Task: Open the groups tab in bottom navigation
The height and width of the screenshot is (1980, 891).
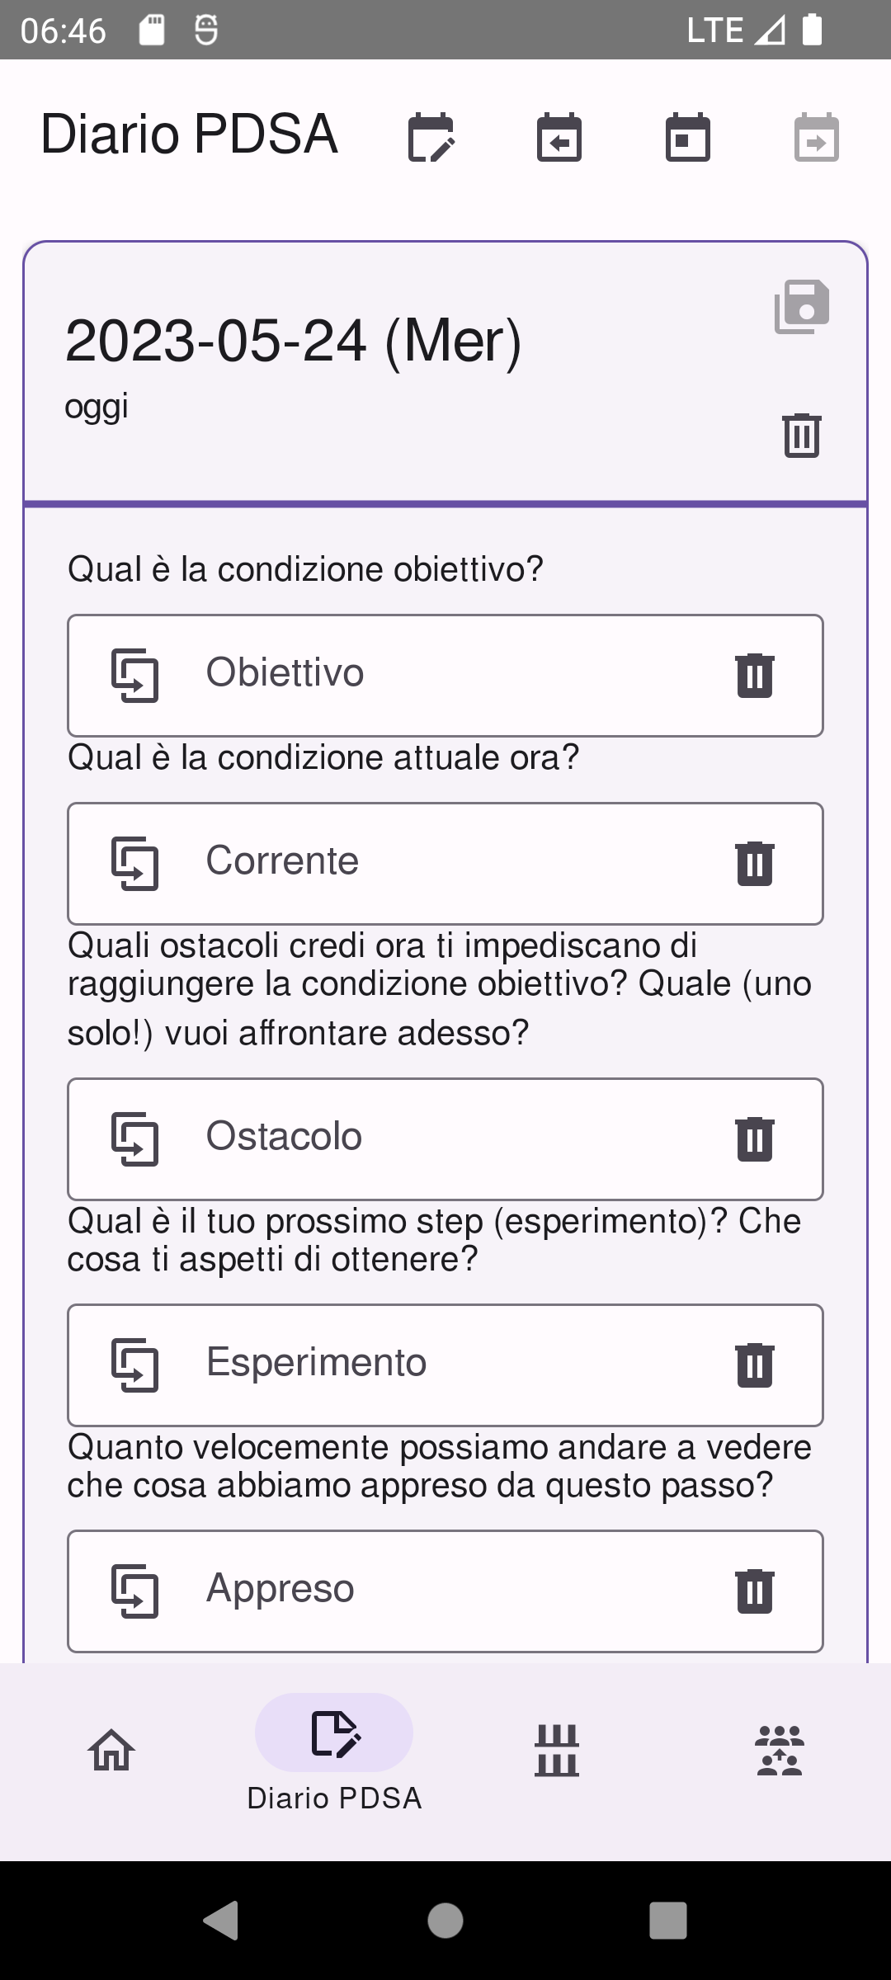Action: click(x=780, y=1749)
